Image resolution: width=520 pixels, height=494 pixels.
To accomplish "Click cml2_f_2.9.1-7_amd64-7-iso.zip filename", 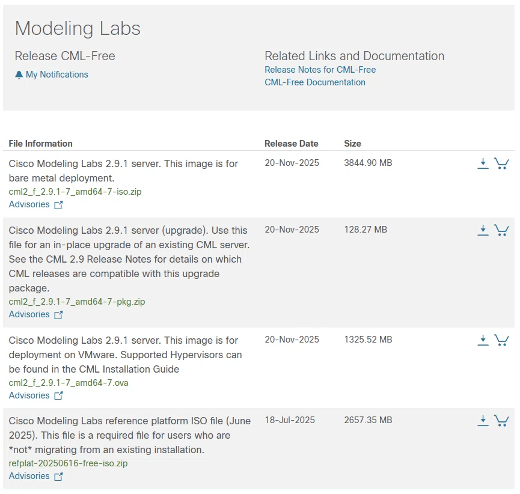I will coord(75,192).
